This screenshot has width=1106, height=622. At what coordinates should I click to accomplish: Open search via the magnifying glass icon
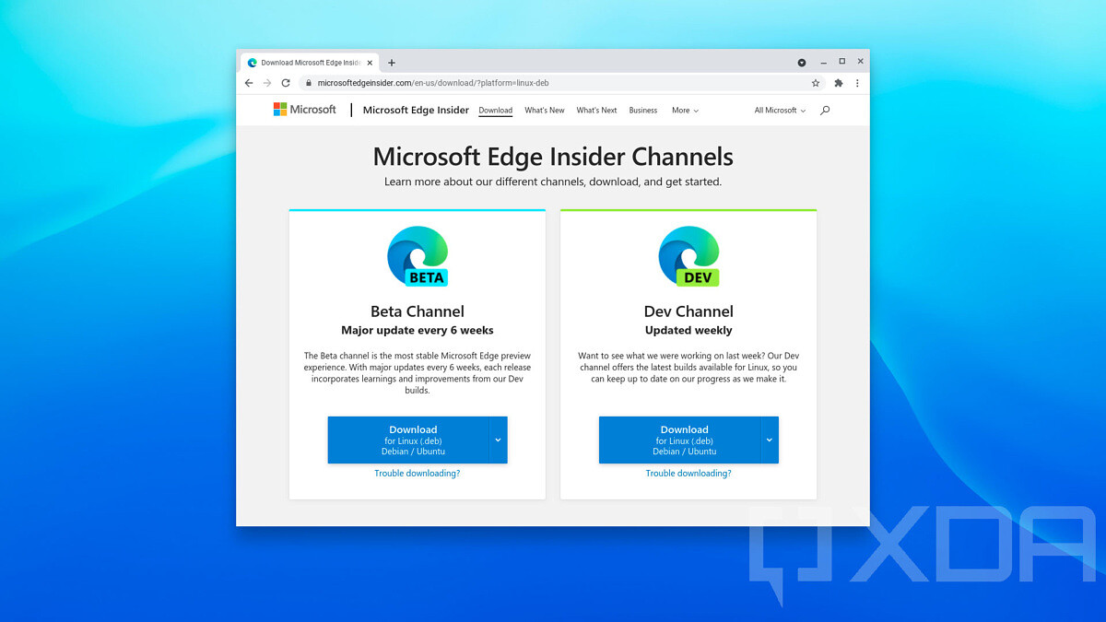(x=825, y=110)
